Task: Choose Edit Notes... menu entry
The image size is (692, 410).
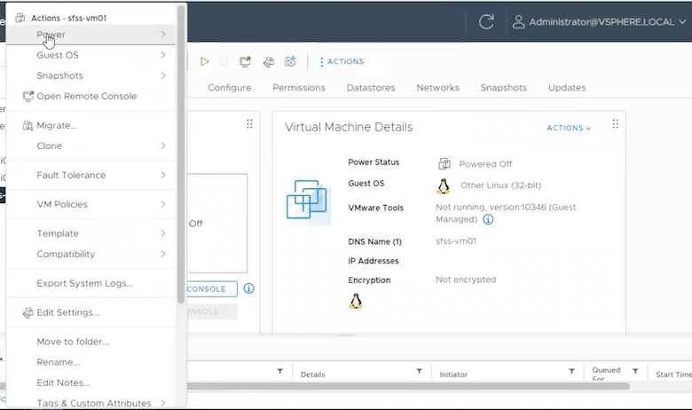Action: click(x=91, y=382)
